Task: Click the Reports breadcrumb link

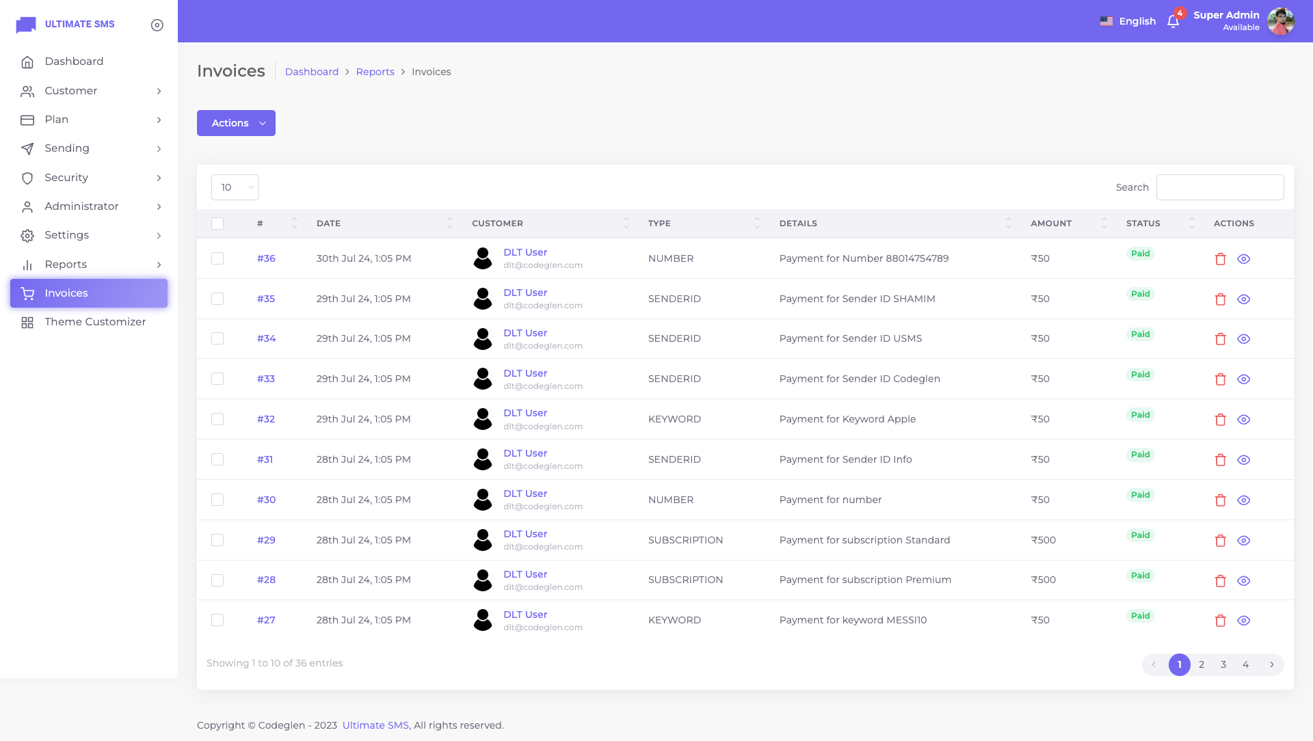Action: coord(375,72)
